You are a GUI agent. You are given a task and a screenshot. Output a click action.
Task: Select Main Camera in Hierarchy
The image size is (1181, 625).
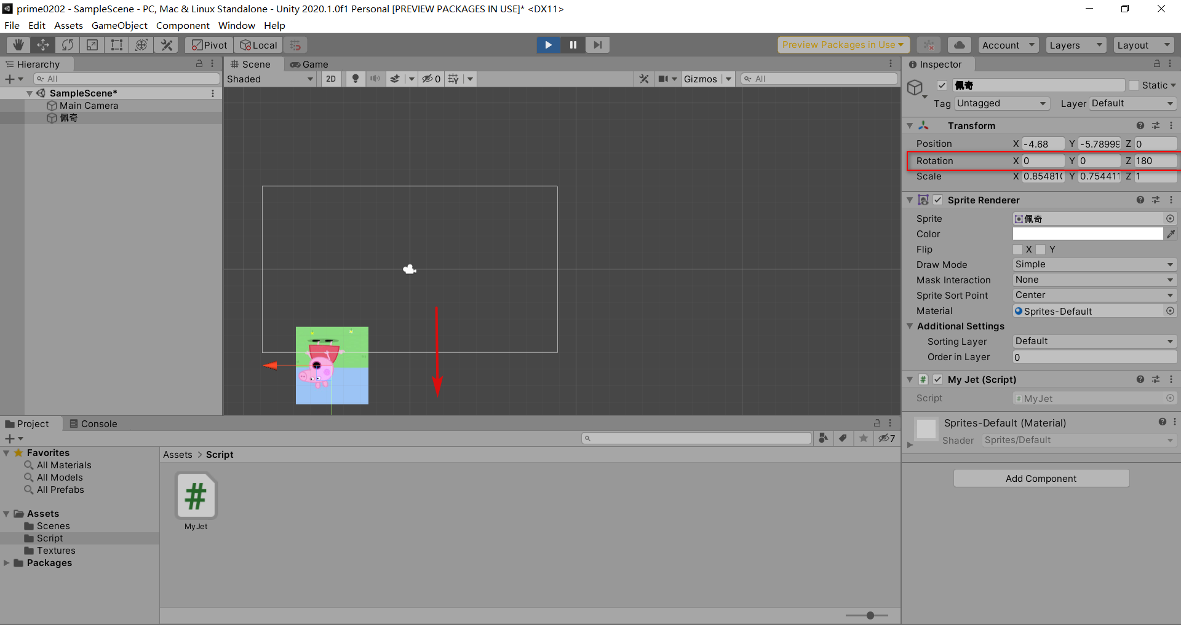[89, 106]
